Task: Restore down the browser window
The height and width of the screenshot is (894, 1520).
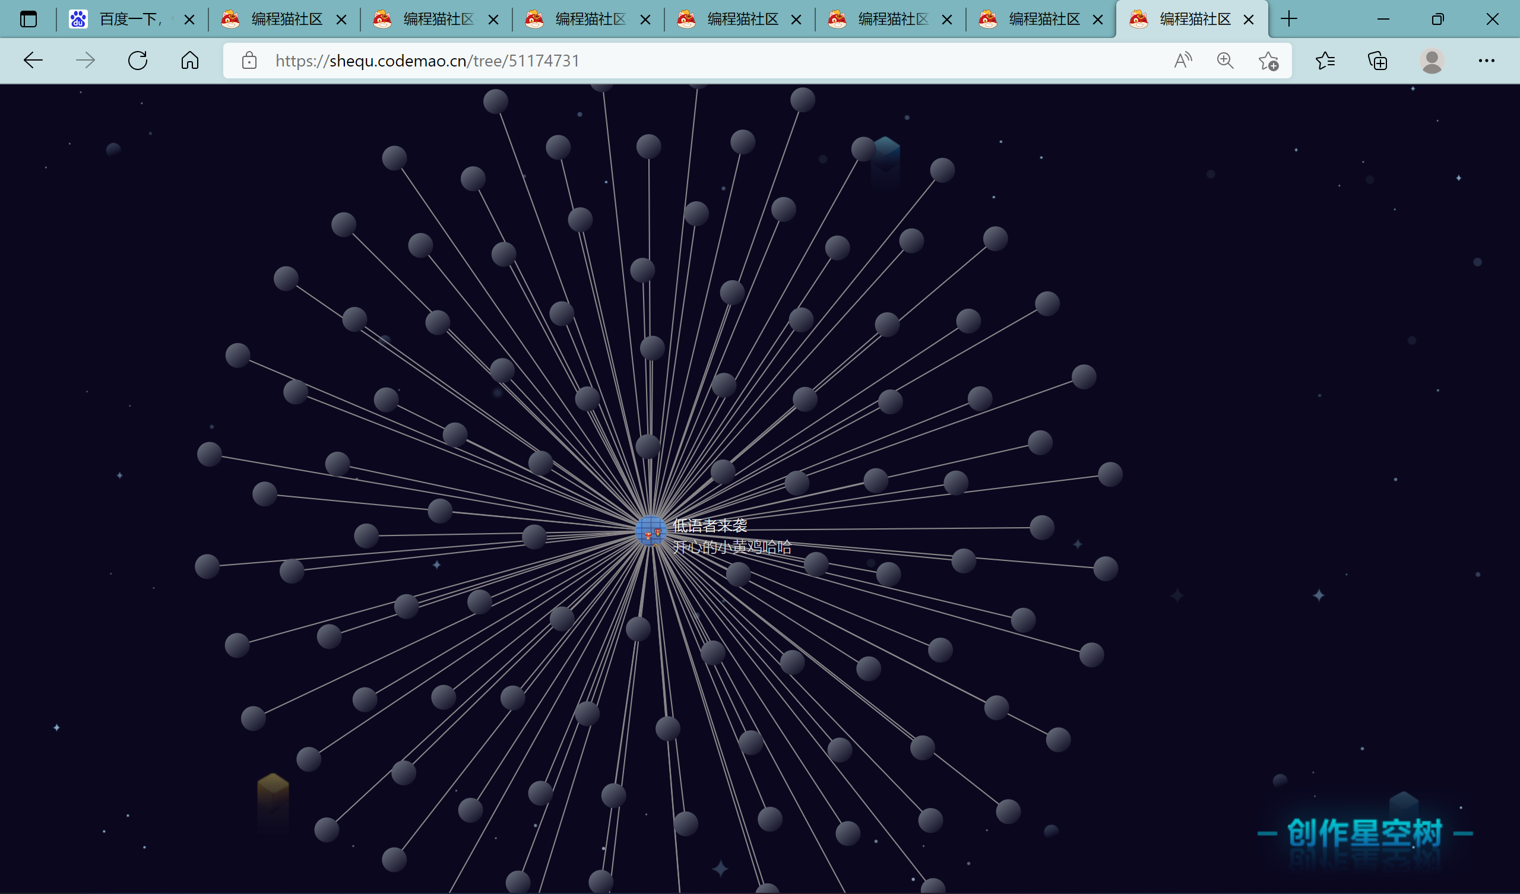Action: [1438, 20]
